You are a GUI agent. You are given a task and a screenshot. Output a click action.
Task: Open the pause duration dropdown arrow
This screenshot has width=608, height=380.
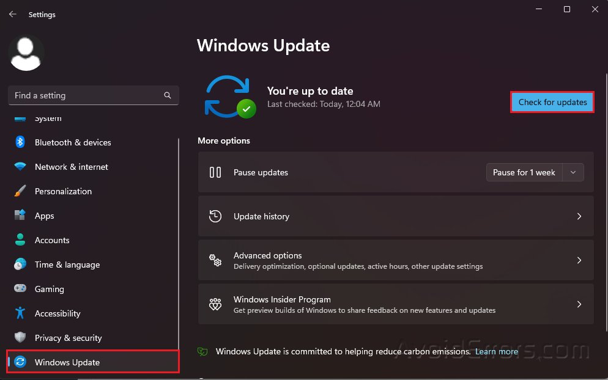pos(573,172)
